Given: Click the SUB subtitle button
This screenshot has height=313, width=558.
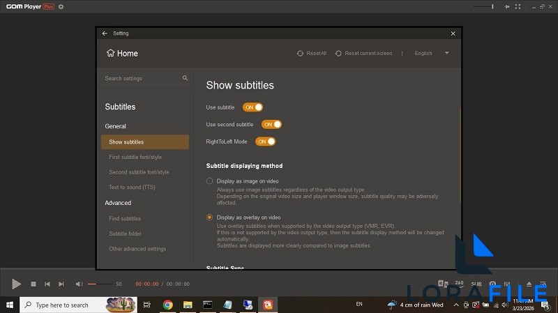Looking at the screenshot, I should (x=476, y=284).
